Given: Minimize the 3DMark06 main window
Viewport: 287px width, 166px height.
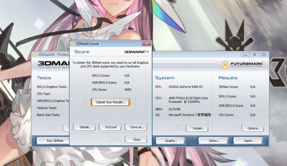Looking at the screenshot, I should (x=245, y=55).
